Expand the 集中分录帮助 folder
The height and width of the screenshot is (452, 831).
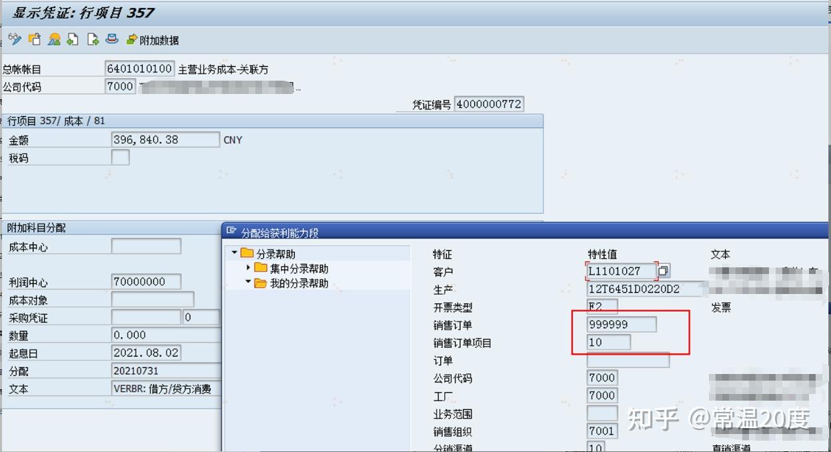[247, 267]
